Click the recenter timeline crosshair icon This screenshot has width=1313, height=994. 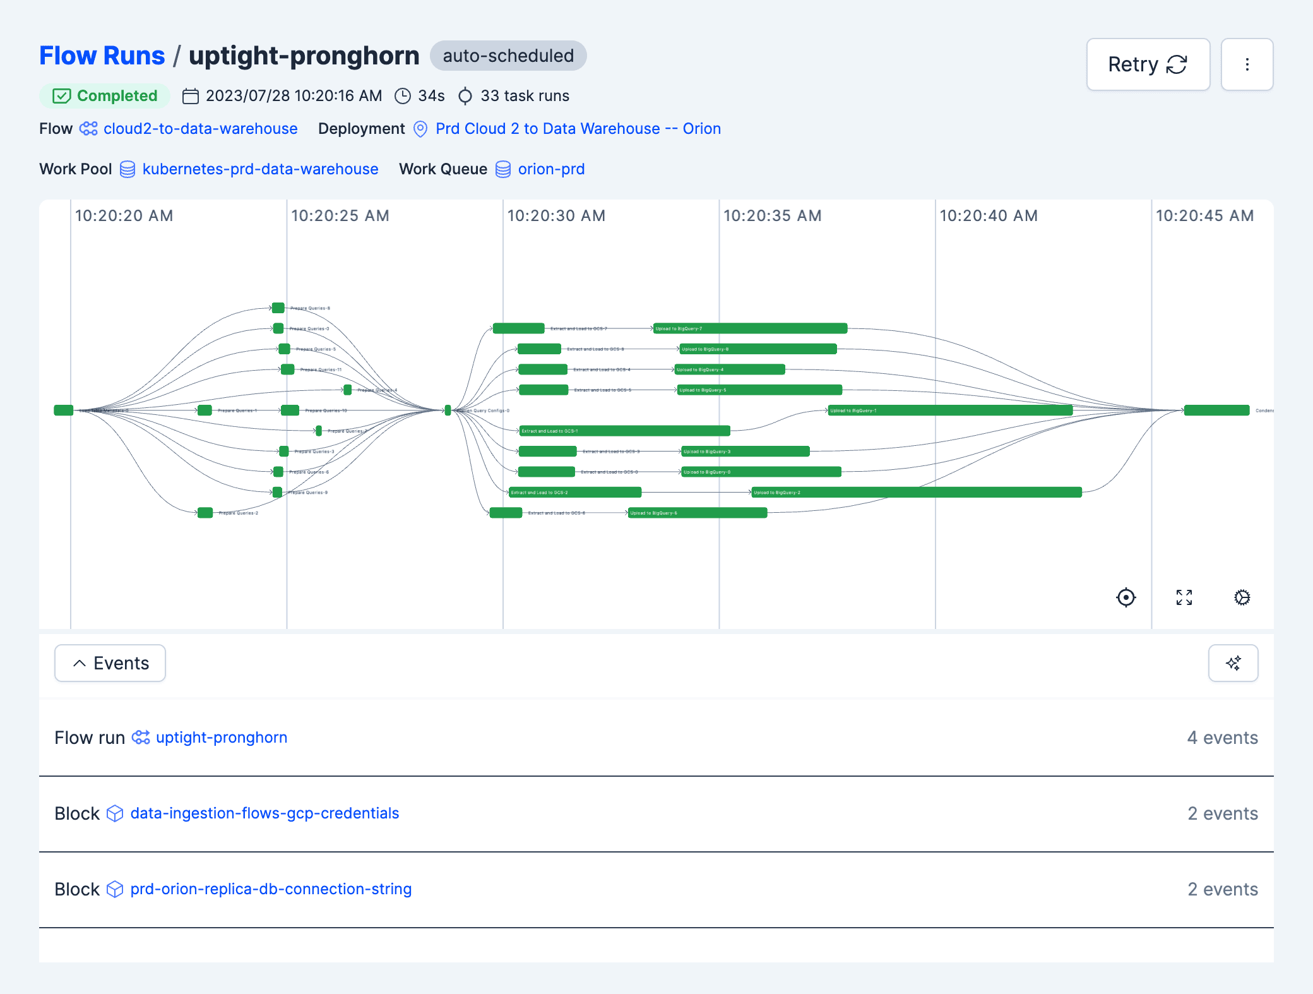(x=1126, y=597)
